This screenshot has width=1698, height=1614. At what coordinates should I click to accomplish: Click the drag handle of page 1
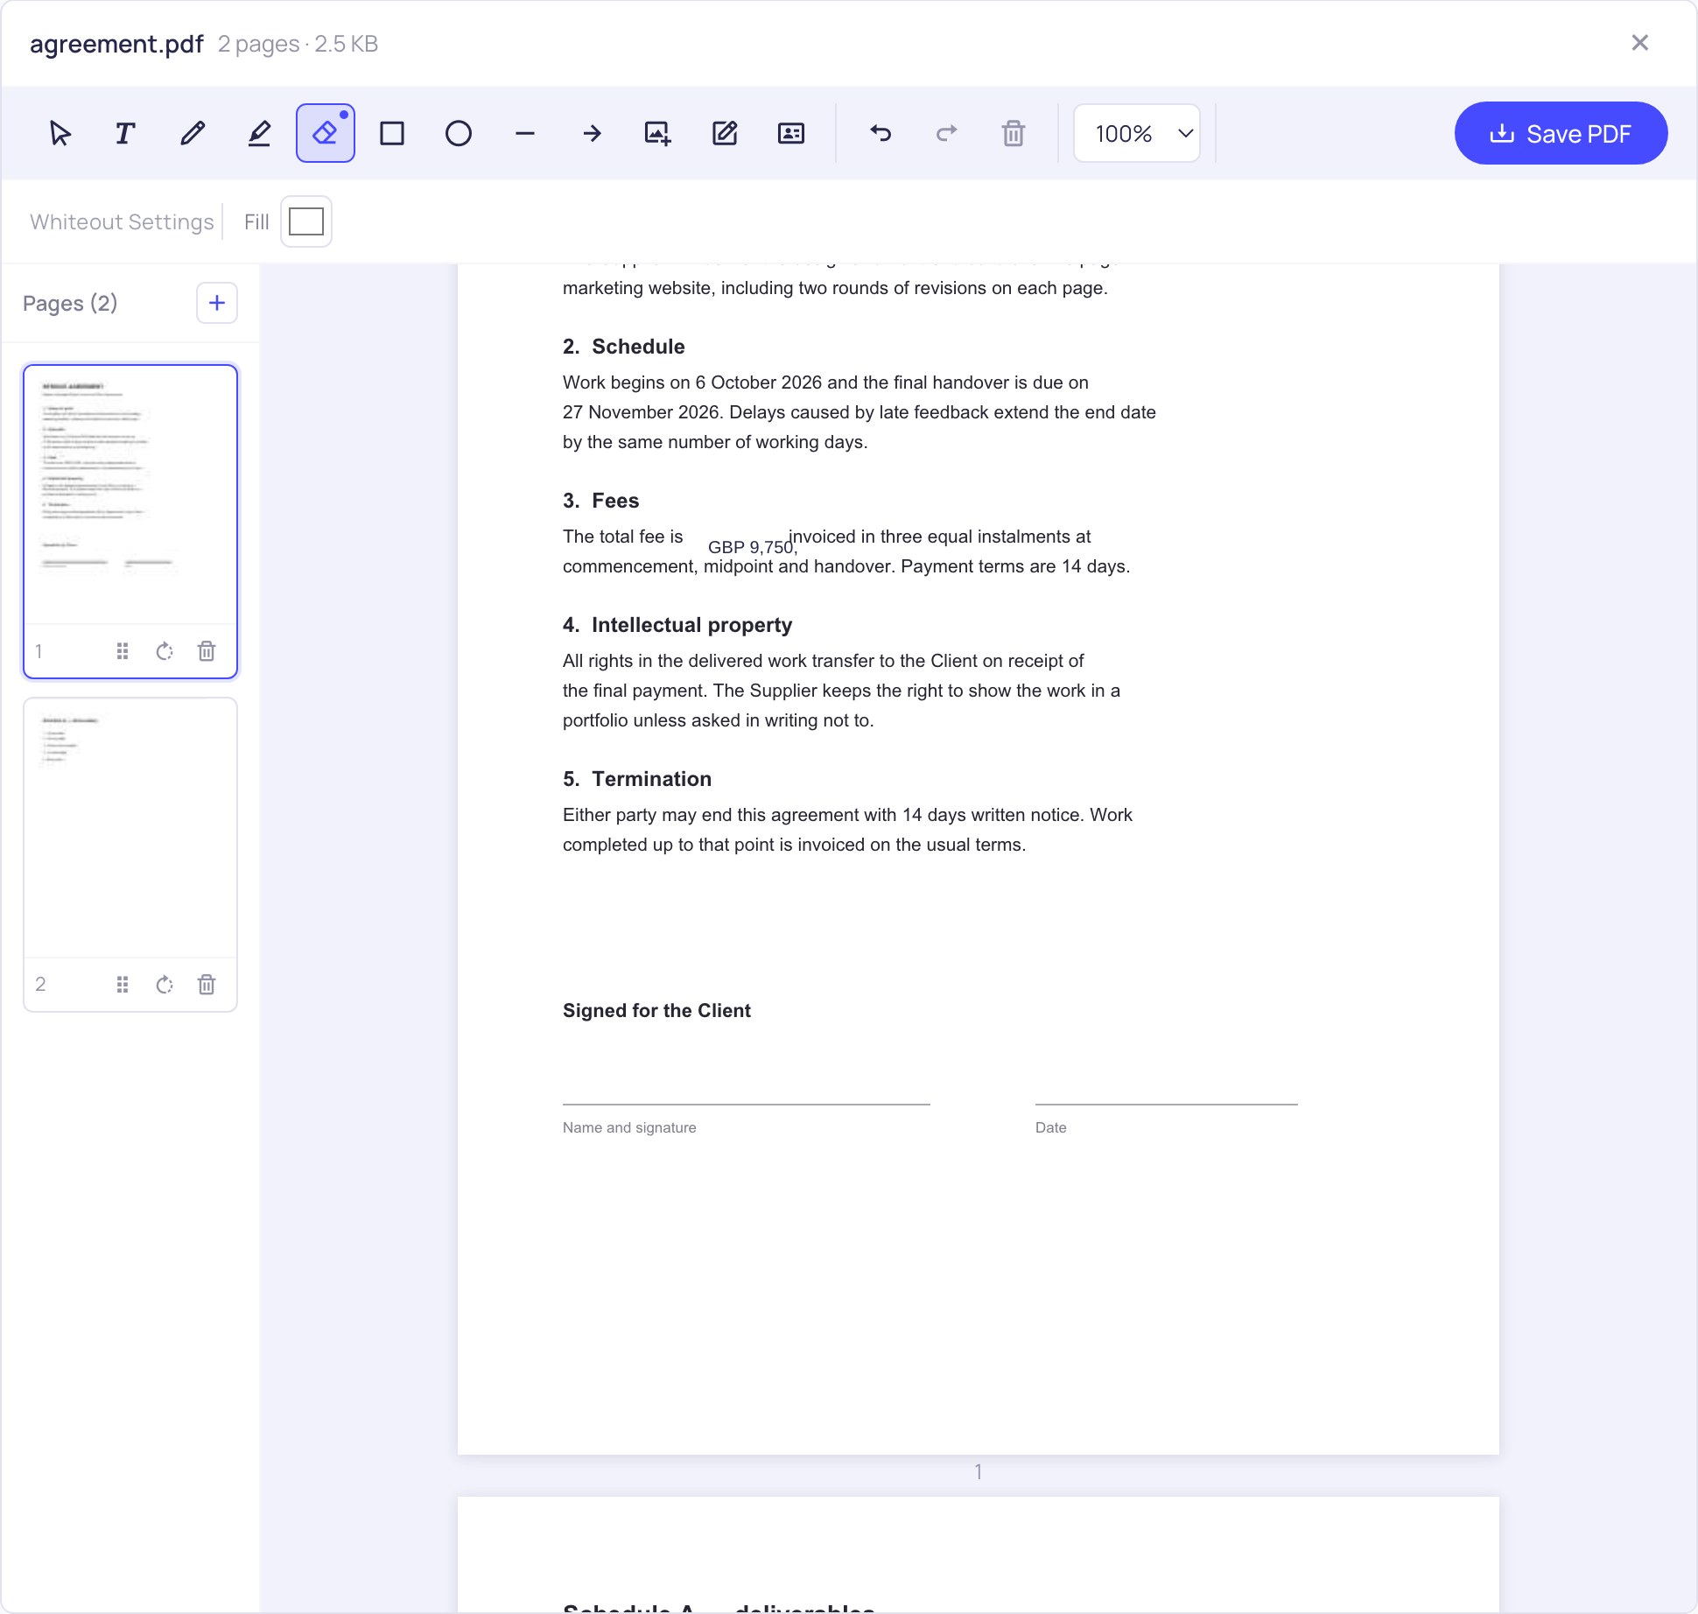click(123, 651)
